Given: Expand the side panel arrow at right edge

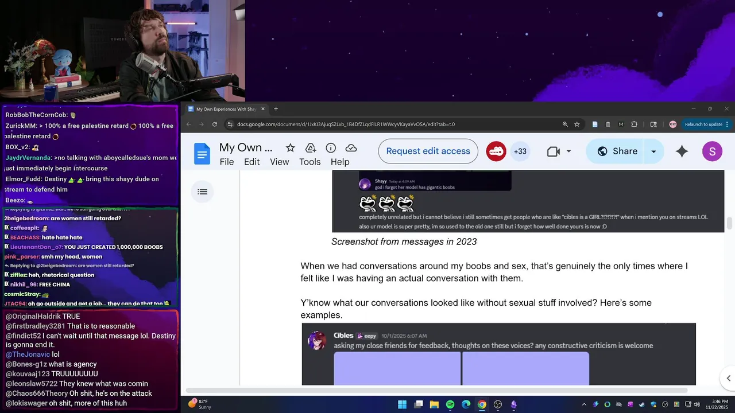Looking at the screenshot, I should 729,378.
